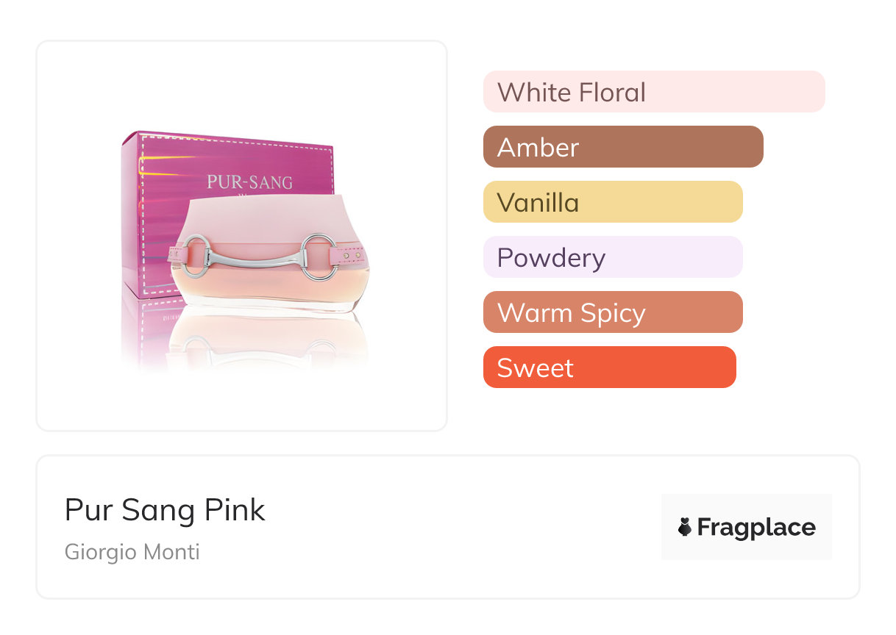Select the Amber accord bar
Screen dimensions: 896x635
622,147
